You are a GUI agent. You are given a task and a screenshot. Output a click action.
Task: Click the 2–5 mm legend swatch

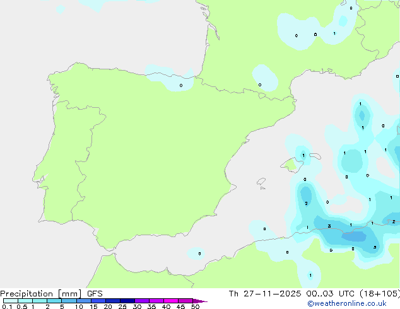(54, 301)
